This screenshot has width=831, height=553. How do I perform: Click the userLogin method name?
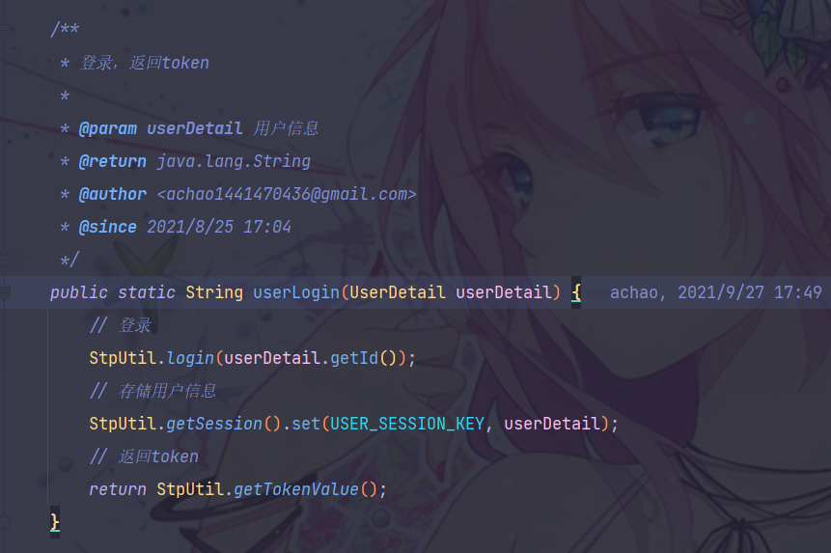coord(295,292)
